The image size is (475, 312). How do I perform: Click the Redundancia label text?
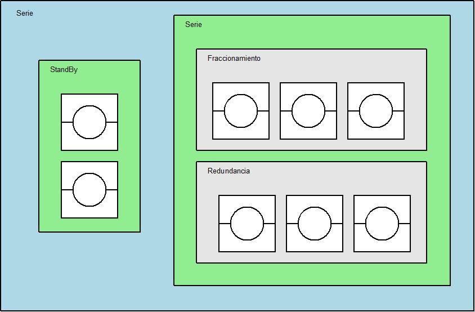(x=228, y=171)
